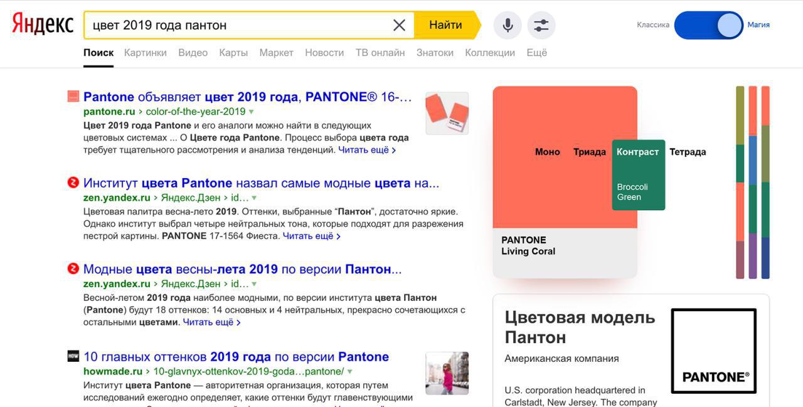Viewport: 803px width, 407px height.
Task: Open the Карты tab
Action: pos(233,53)
